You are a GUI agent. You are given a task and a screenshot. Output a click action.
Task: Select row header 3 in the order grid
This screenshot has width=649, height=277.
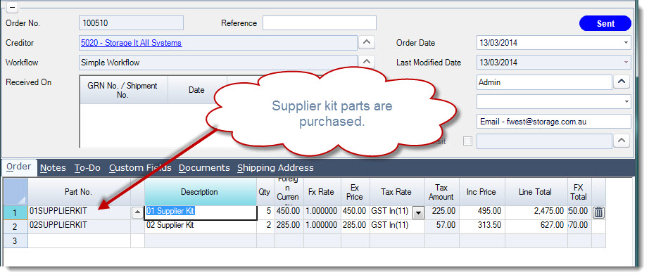[x=15, y=240]
